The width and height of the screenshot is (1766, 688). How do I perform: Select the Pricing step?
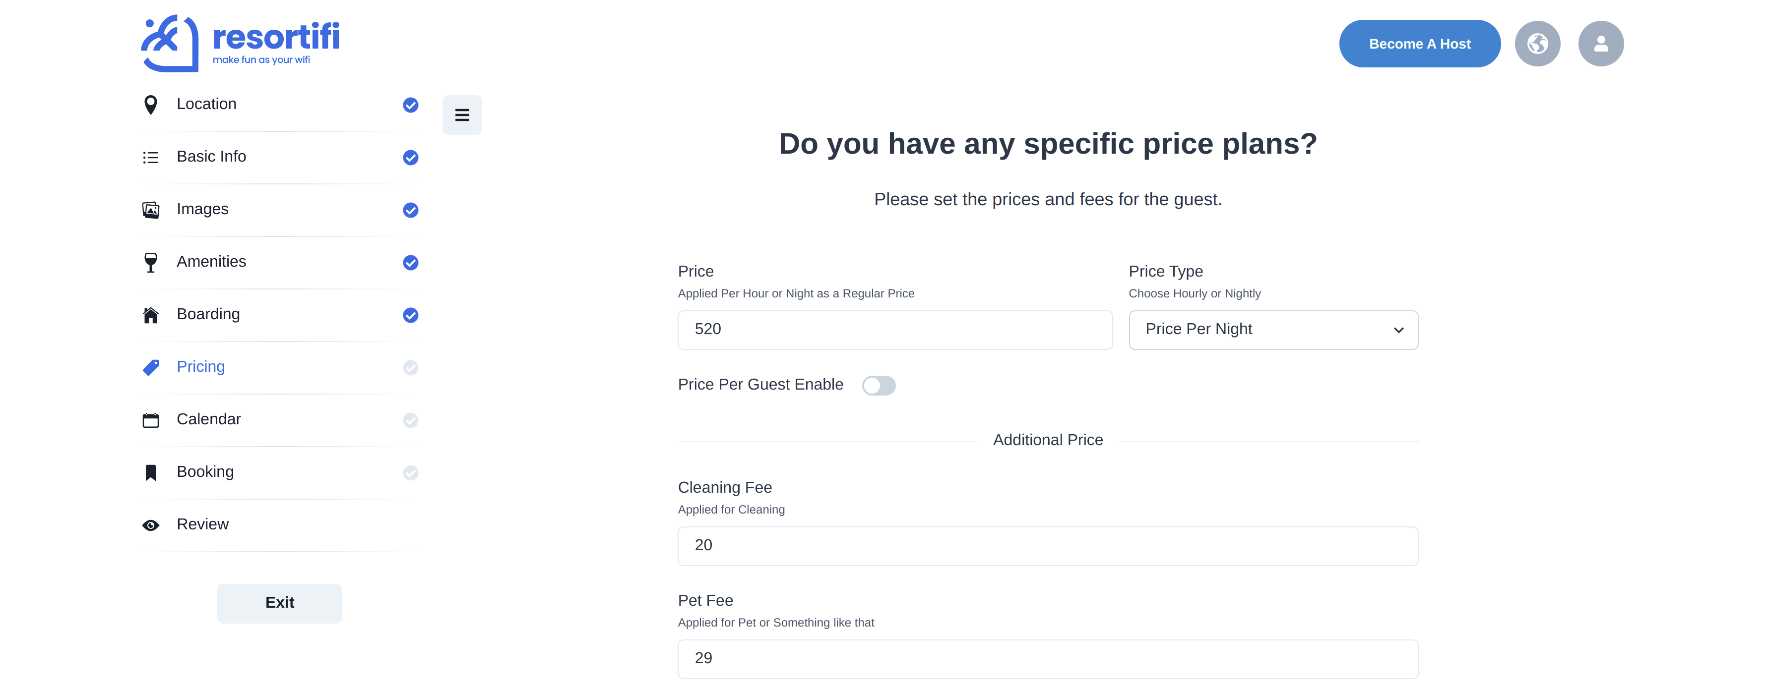click(x=201, y=367)
